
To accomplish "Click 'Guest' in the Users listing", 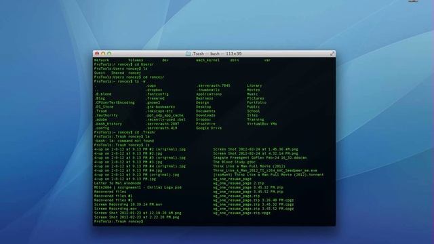I will coord(100,73).
